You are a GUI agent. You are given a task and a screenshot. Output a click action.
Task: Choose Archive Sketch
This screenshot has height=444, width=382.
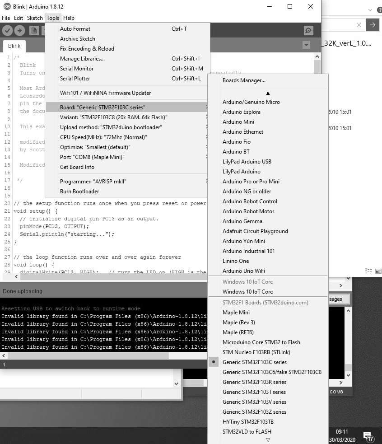tap(126, 38)
